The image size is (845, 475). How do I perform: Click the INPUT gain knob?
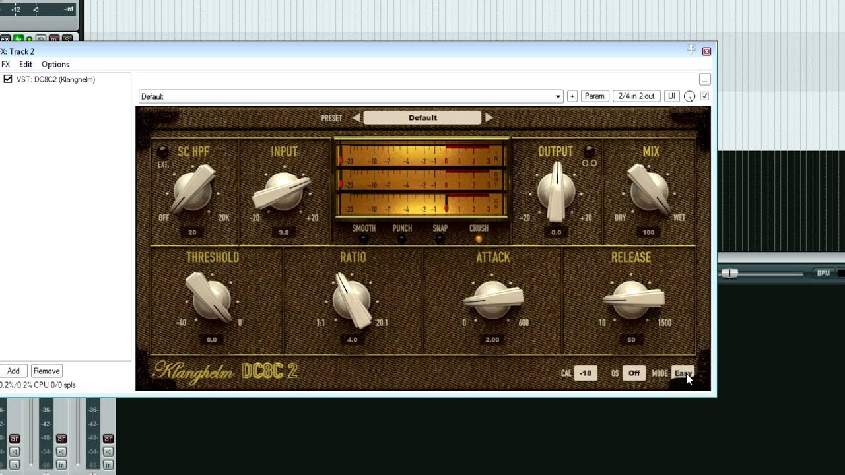(x=283, y=191)
